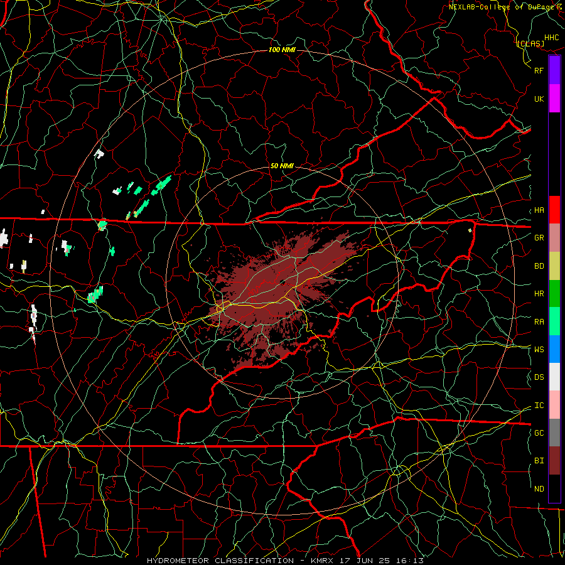
Task: Click the dusty pink GR legend swatch
Action: (x=554, y=238)
